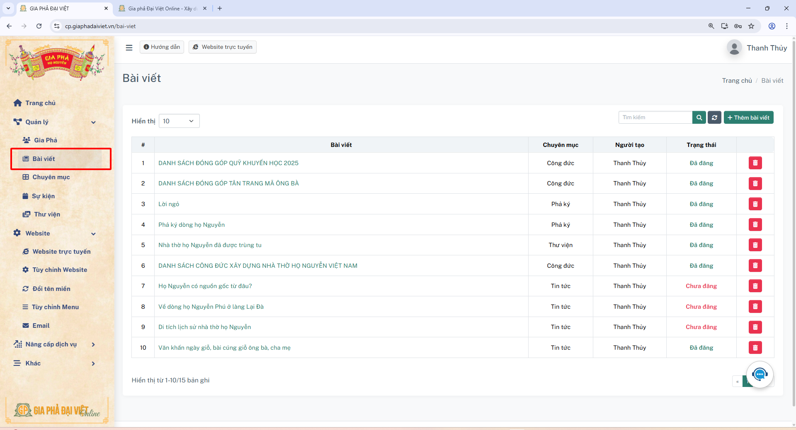This screenshot has height=430, width=796.
Task: Click the green search magnifier button
Action: tap(699, 118)
